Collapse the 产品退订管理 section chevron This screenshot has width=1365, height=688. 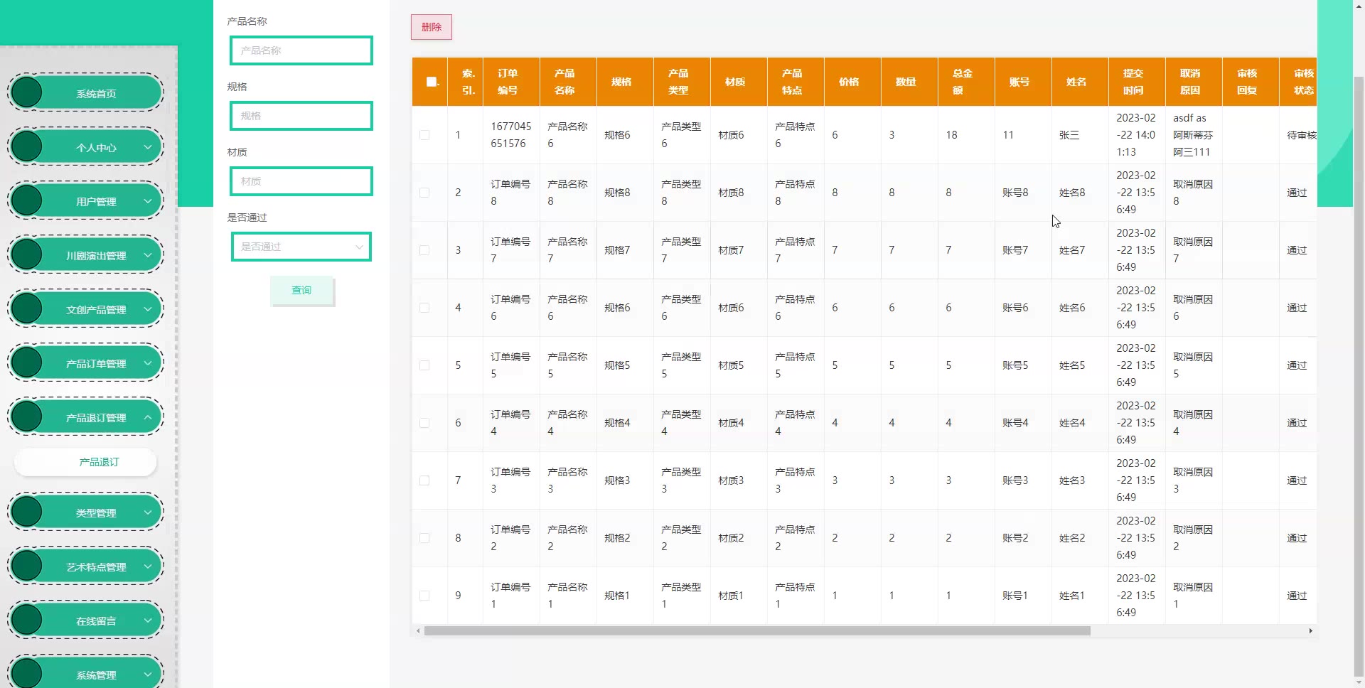[x=148, y=417]
